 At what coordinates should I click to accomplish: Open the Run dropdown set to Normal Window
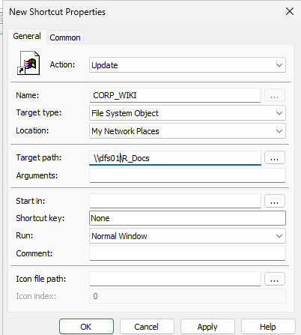coord(187,236)
